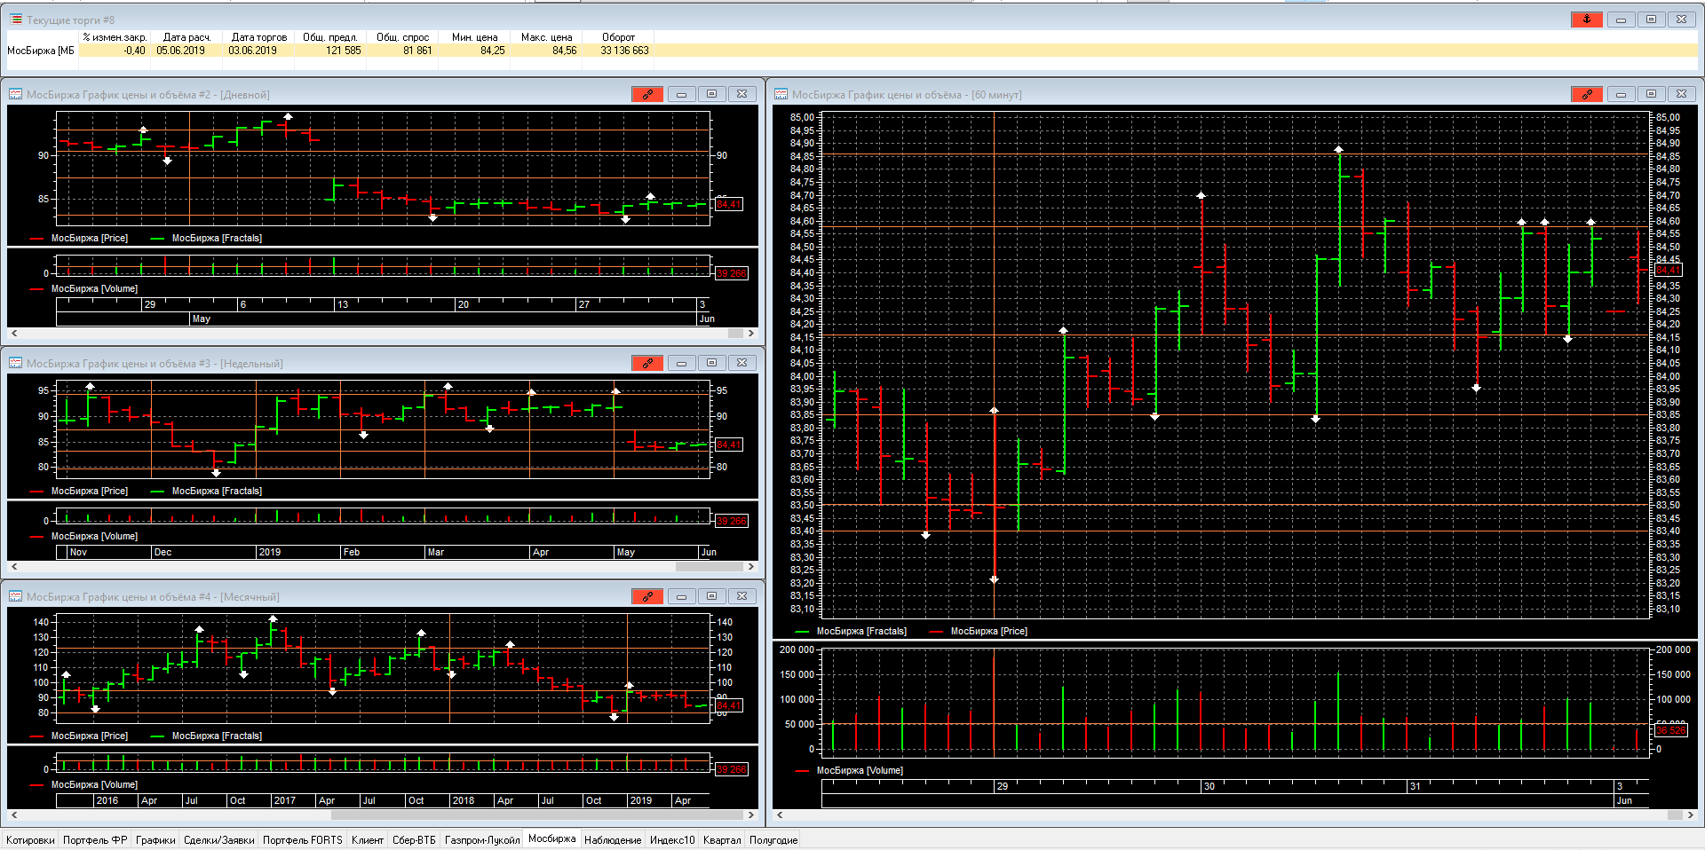
Task: Maximize the 60 минут chart window
Action: 1651,94
